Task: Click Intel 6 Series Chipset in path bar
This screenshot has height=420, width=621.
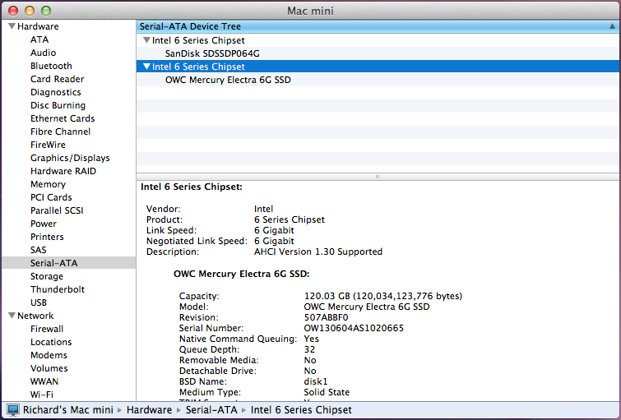Action: point(301,409)
